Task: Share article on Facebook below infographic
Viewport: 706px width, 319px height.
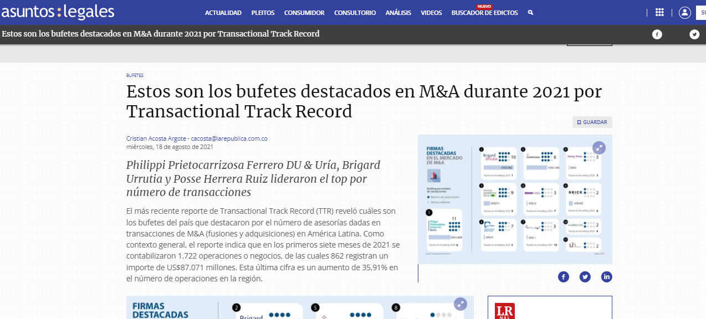Action: (x=564, y=276)
